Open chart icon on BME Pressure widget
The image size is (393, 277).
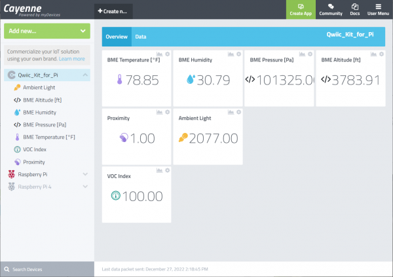[302, 54]
